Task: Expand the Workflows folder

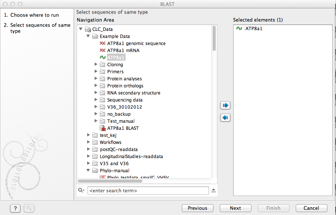Action: click(88, 142)
